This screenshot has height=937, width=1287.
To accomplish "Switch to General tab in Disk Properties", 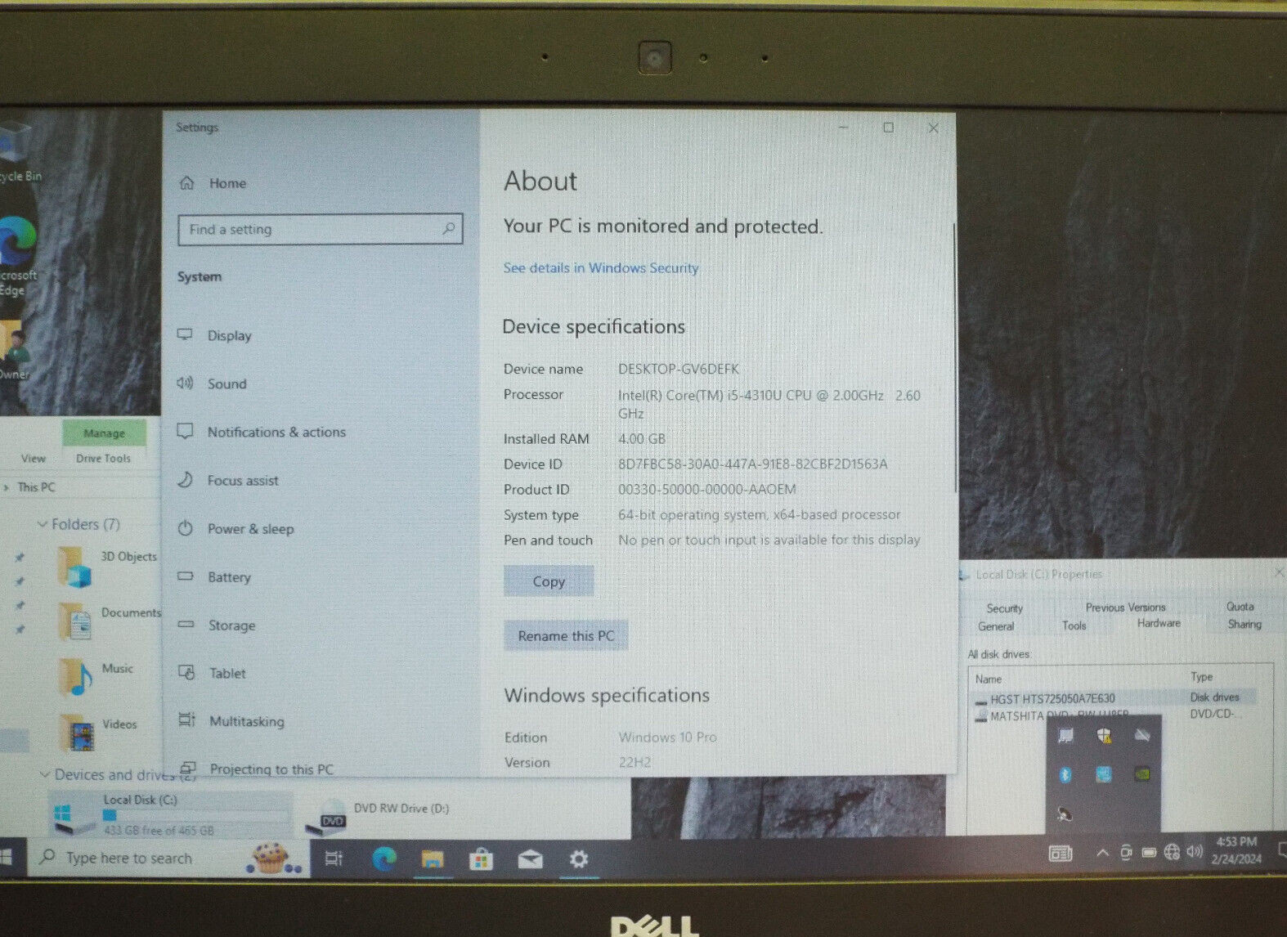I will tap(996, 626).
